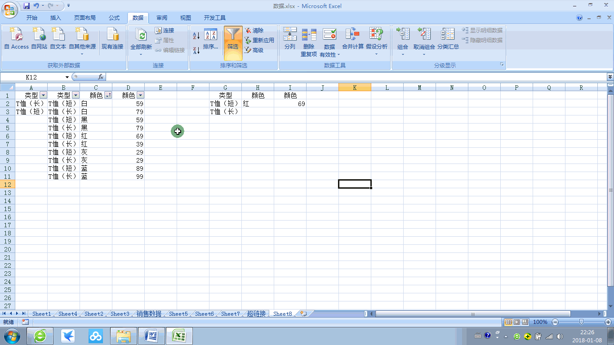Click the 自网站 (From Web) icon
The image size is (614, 345).
39,38
